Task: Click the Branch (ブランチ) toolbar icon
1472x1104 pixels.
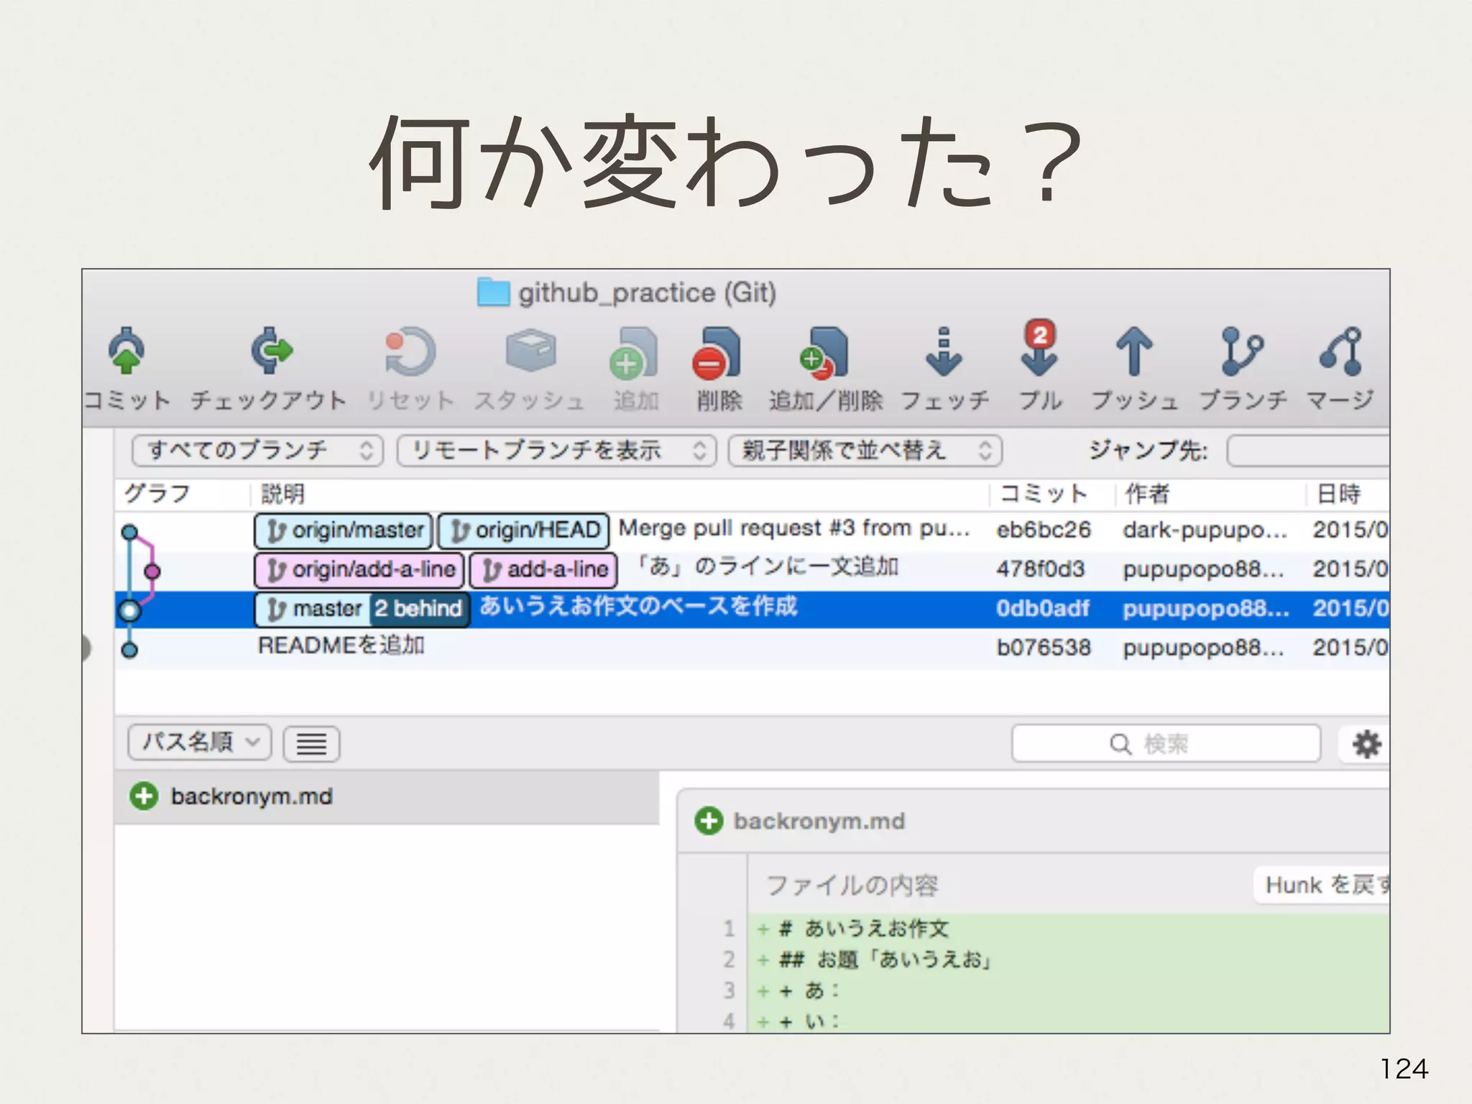Action: pos(1241,351)
